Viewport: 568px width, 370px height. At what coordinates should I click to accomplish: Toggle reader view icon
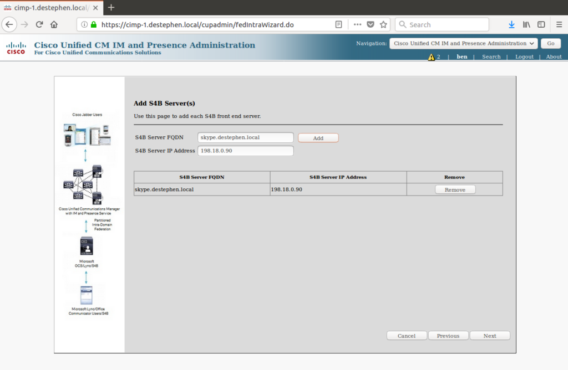[338, 24]
